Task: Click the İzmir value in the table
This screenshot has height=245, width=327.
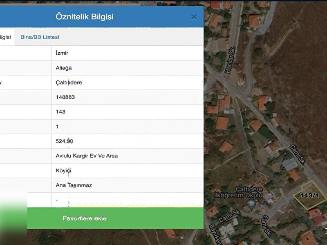Action: tap(62, 53)
